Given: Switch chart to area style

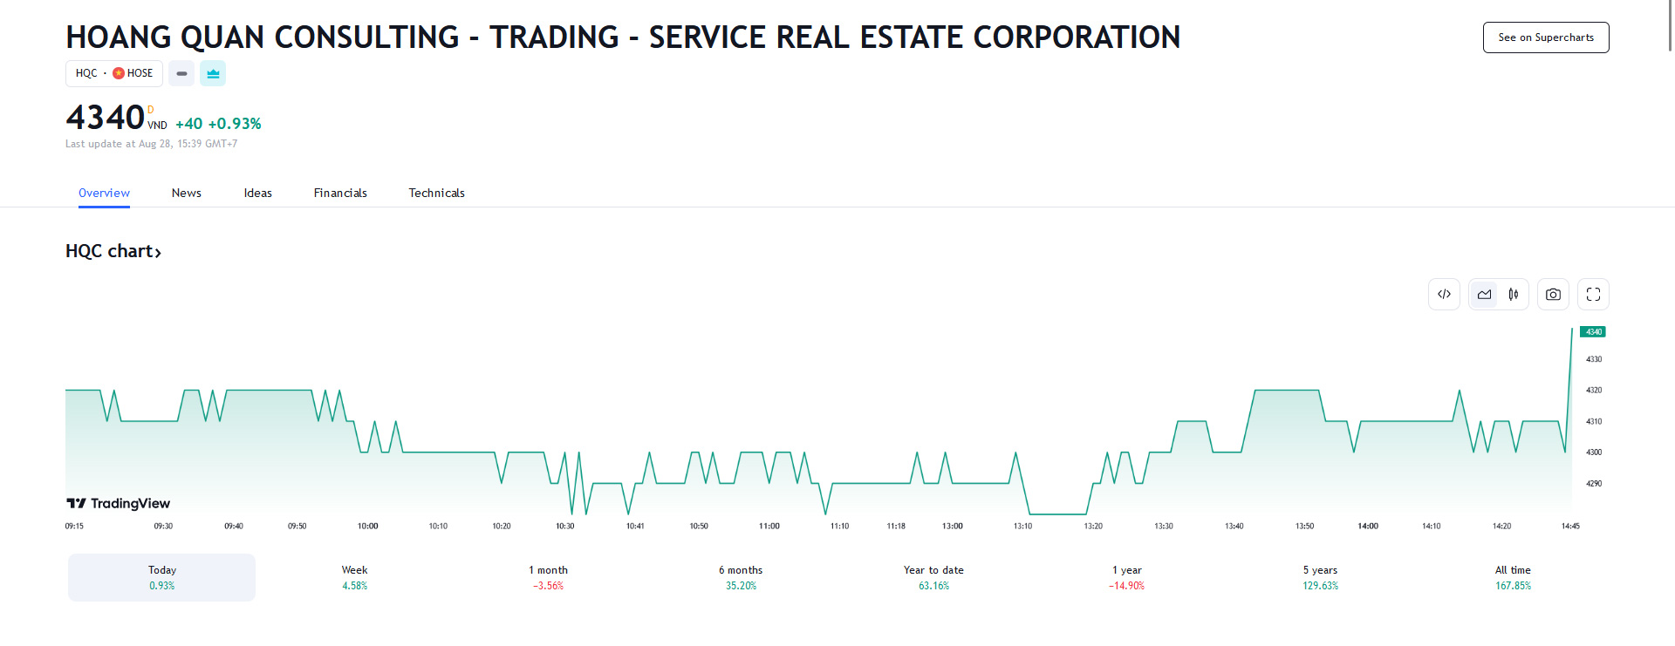Looking at the screenshot, I should [x=1484, y=295].
